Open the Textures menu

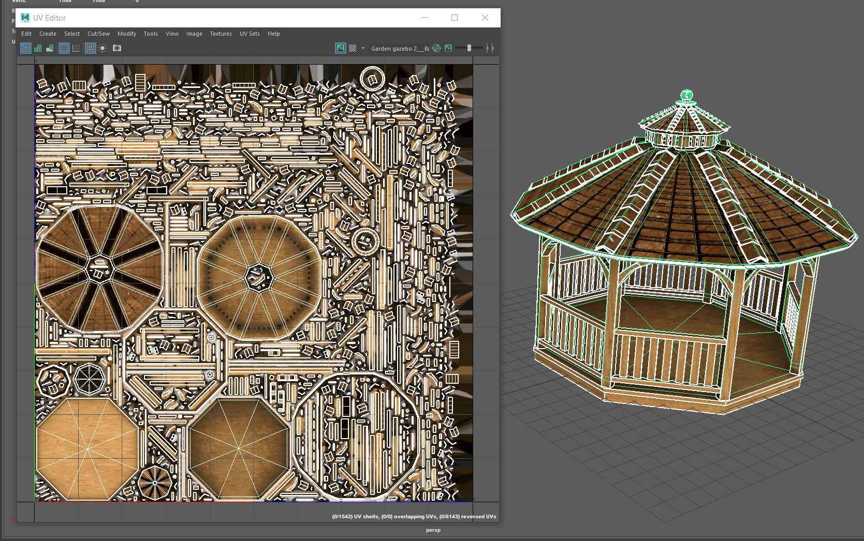(x=221, y=34)
